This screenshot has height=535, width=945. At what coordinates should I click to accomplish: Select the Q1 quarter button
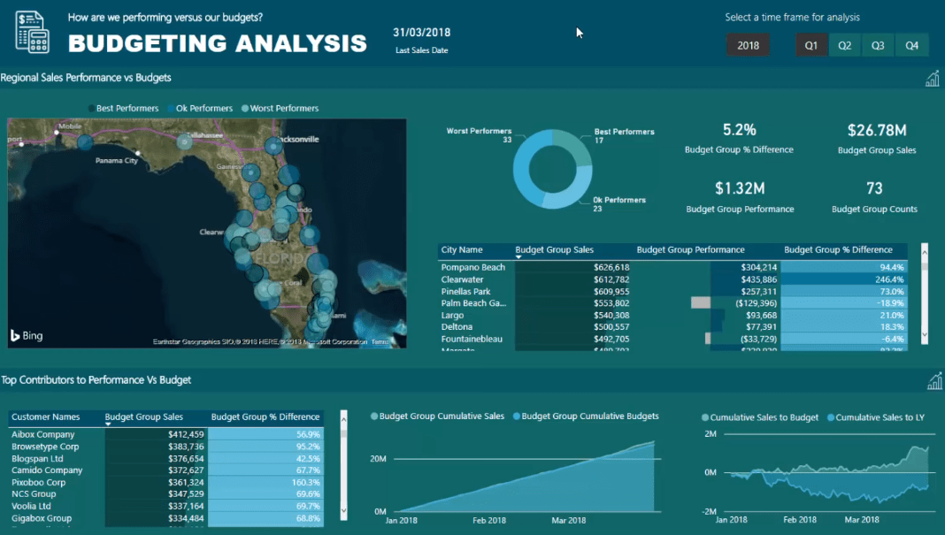pyautogui.click(x=811, y=45)
